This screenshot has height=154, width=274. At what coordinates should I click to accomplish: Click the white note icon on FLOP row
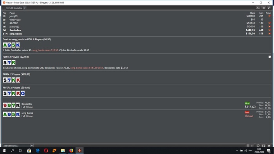click(270, 57)
